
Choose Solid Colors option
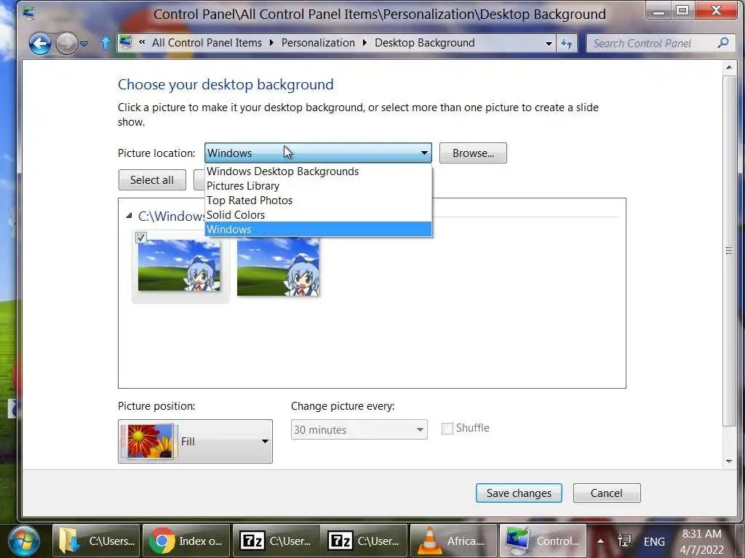click(319, 215)
